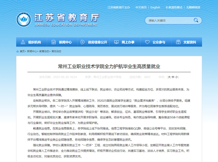Screen dimensions: 218x162
Task: Click the 请输入关键词 search input field
Action: (x=169, y=20)
